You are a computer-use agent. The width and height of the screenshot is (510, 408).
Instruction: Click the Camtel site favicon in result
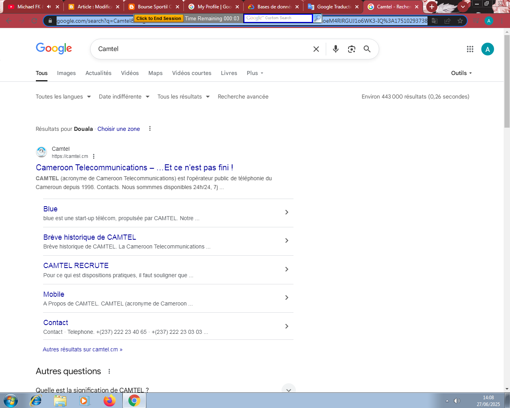click(x=41, y=152)
